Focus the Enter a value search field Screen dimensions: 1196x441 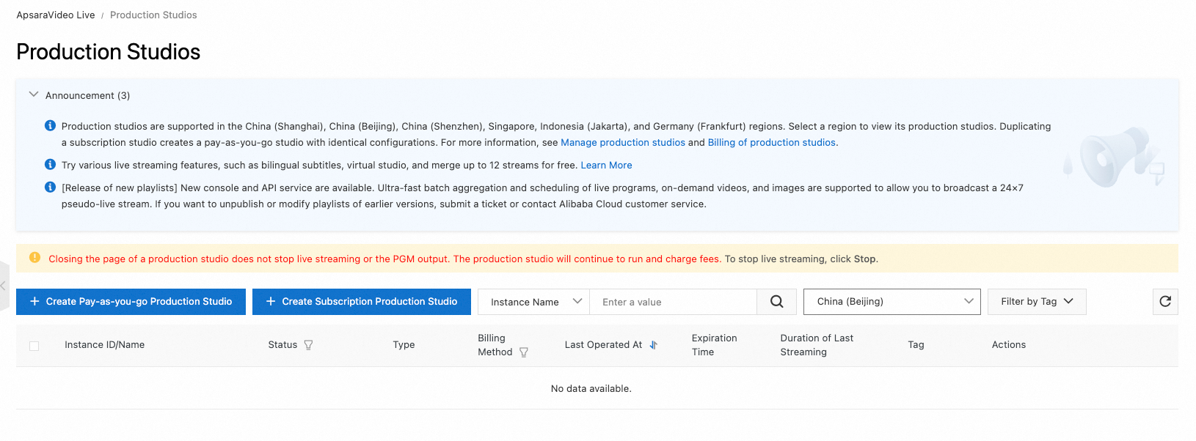click(672, 302)
